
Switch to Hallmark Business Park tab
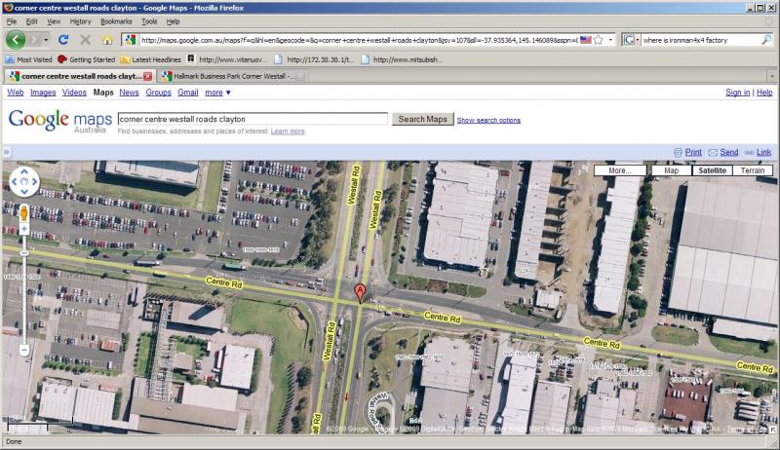(231, 76)
